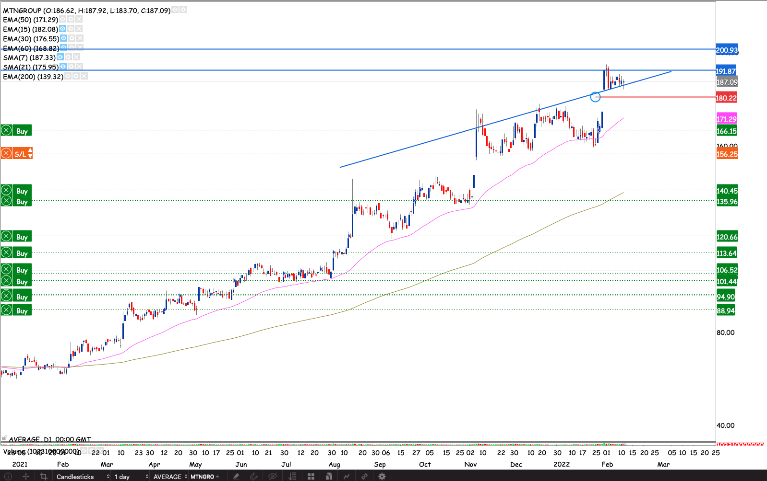
Task: Click the info icon in bottom toolbar
Action: [8, 476]
